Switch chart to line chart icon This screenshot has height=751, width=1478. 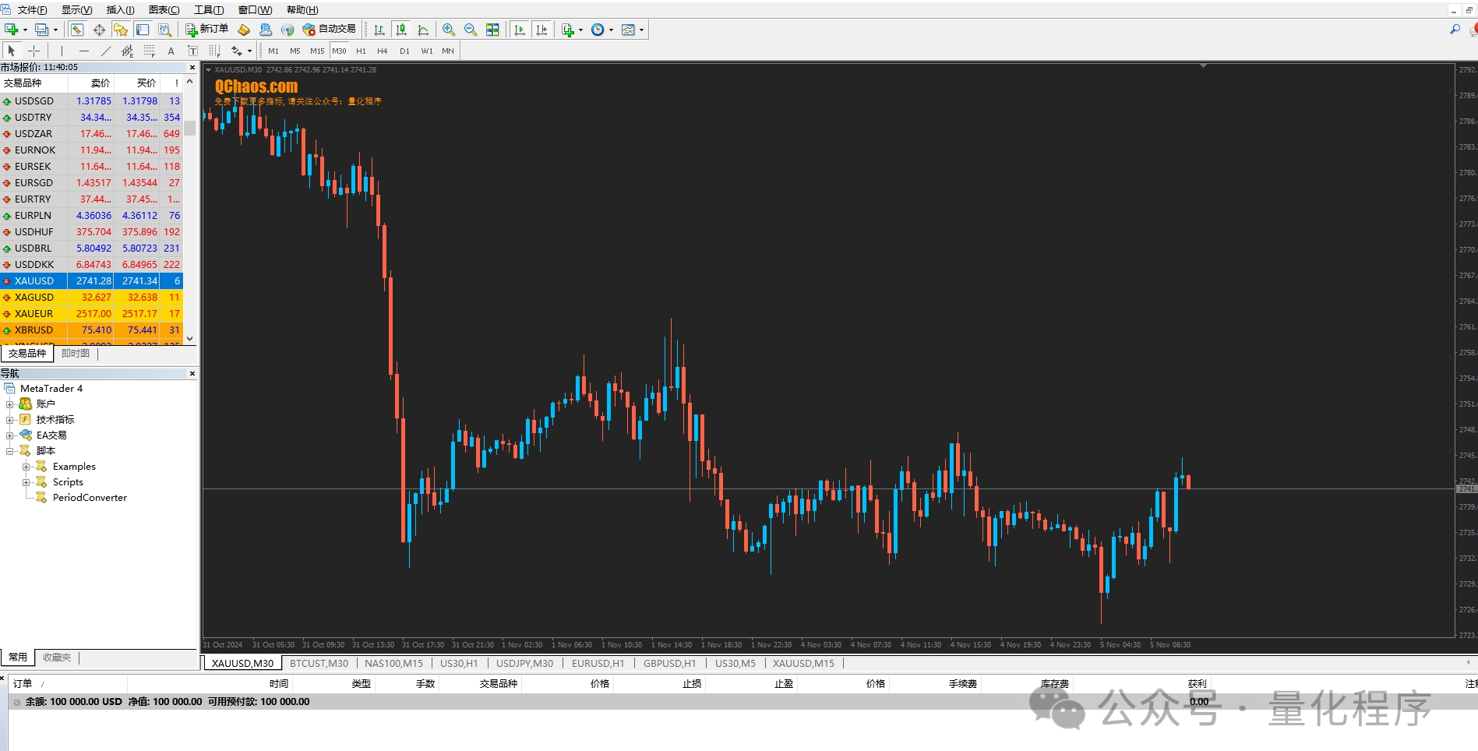click(423, 30)
